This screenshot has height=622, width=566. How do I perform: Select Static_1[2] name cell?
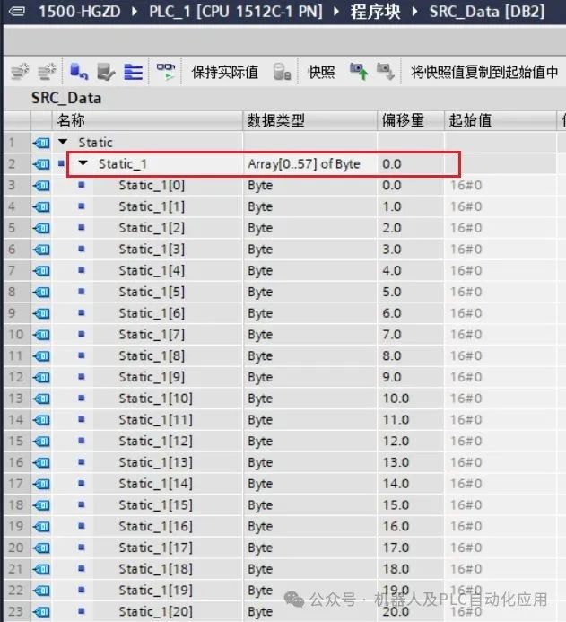(x=168, y=228)
